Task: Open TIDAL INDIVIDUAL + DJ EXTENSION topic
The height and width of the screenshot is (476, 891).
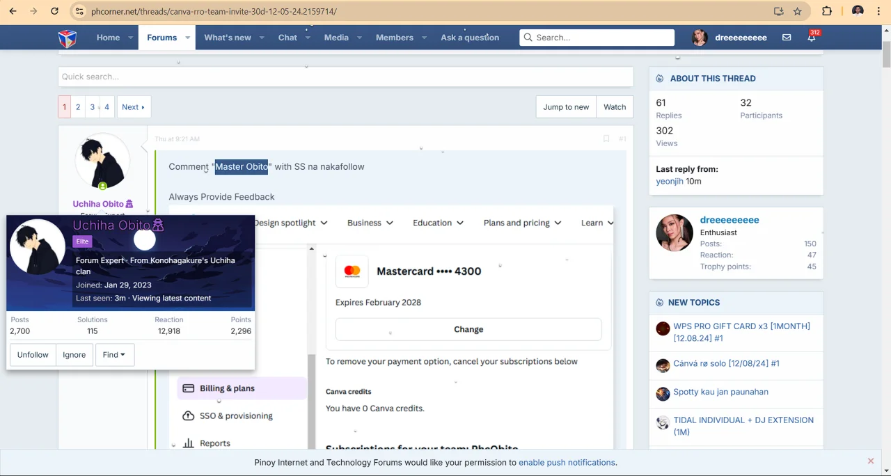Action: pyautogui.click(x=743, y=426)
